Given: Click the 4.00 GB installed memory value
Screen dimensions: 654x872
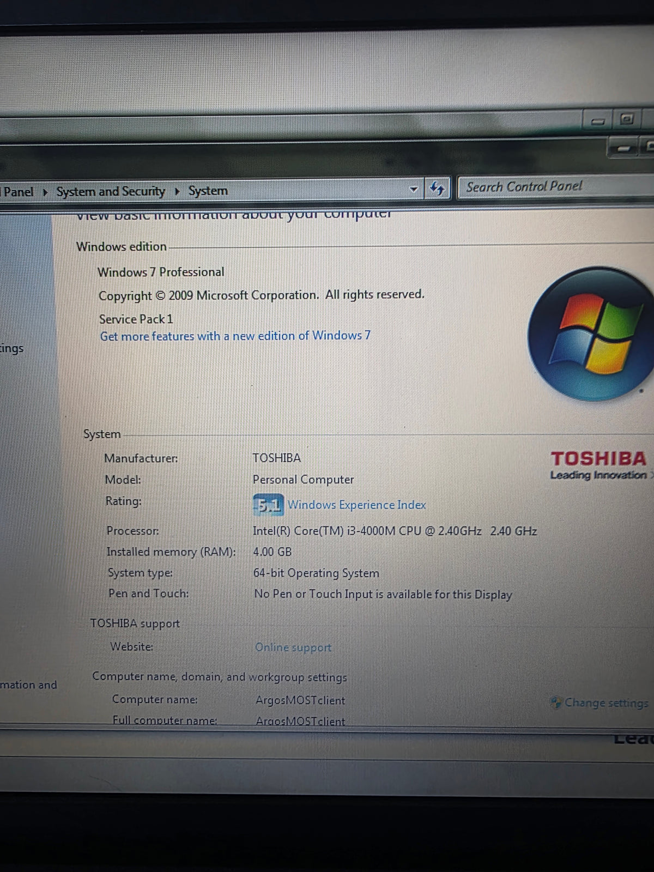Looking at the screenshot, I should click(272, 552).
